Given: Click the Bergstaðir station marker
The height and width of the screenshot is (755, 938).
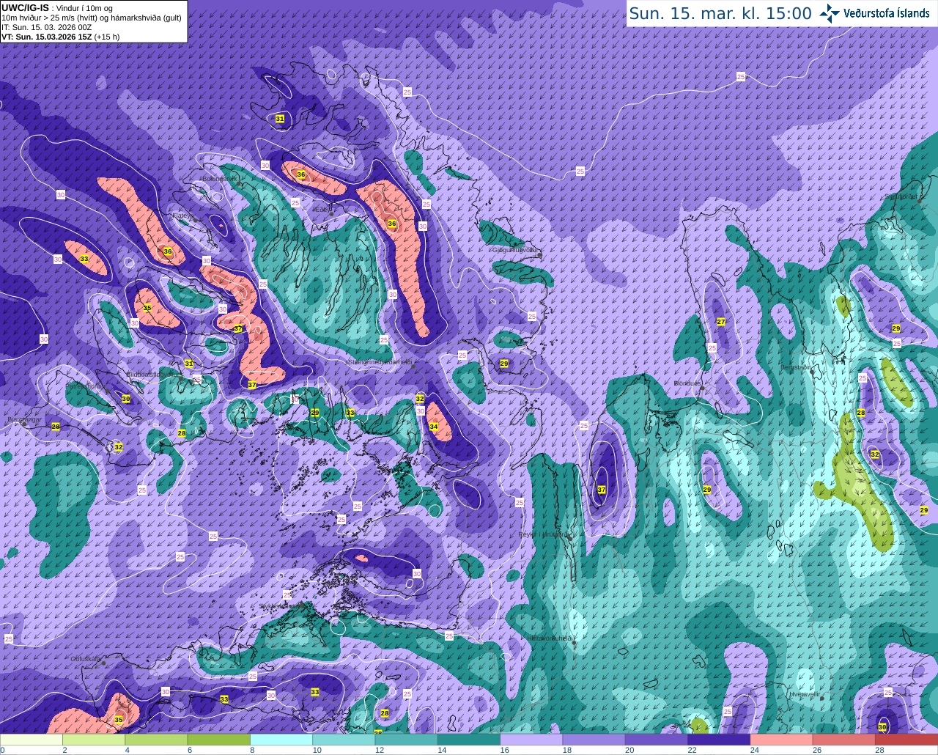Looking at the screenshot, I should coord(813,371).
